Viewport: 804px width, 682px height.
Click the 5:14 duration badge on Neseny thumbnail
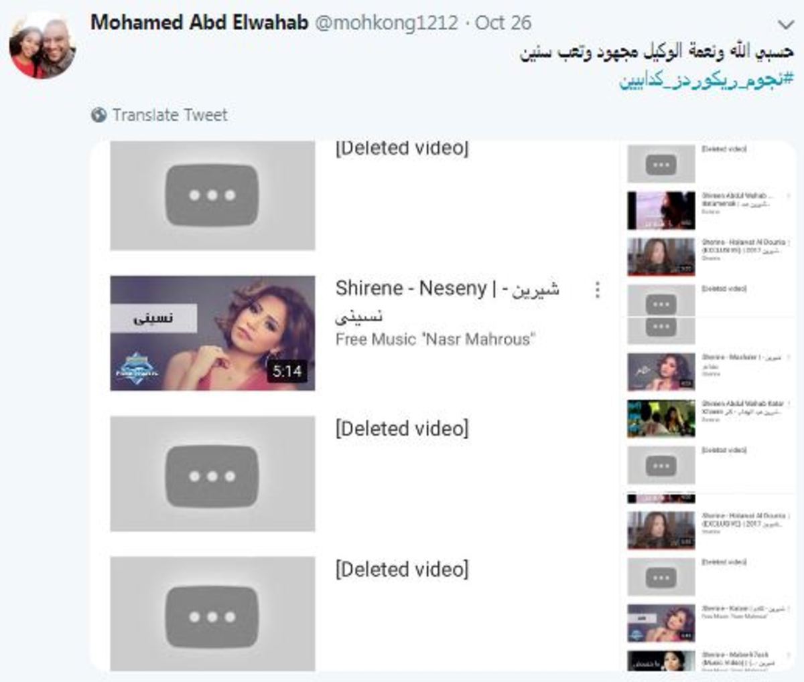tap(287, 371)
